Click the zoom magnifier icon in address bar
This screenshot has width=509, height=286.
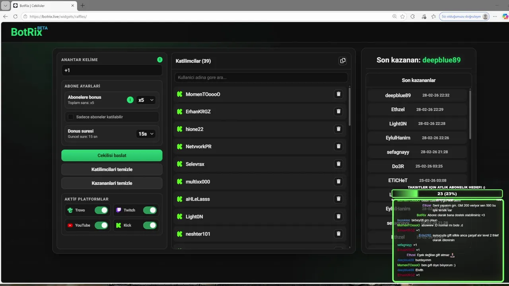[394, 17]
